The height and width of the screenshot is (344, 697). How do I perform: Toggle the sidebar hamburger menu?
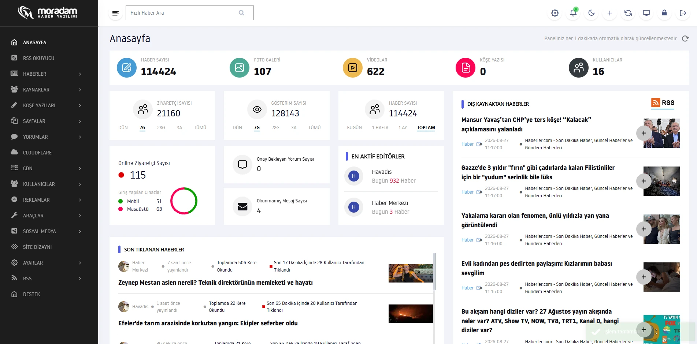tap(115, 13)
